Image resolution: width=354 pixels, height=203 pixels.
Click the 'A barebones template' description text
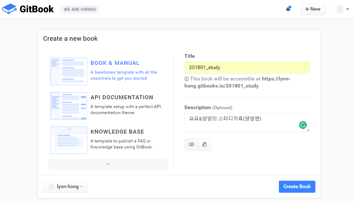(124, 75)
